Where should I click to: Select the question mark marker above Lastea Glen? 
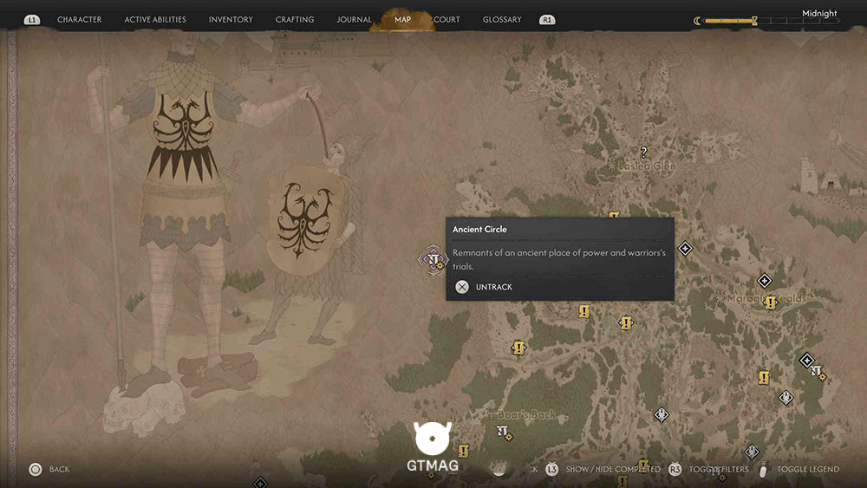coord(643,152)
